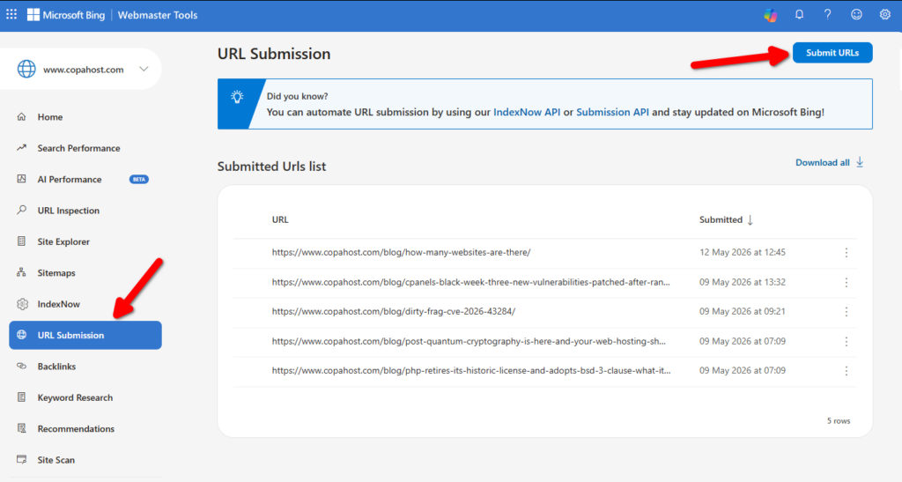This screenshot has height=482, width=902.
Task: Click the date 09 May 2026 at 09:21
Action: 742,311
